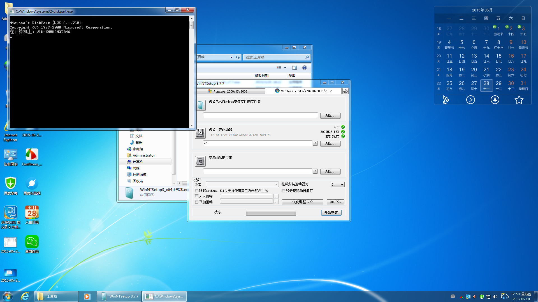Expand the 优化调整 >>> options
This screenshot has height=302, width=538.
302,202
